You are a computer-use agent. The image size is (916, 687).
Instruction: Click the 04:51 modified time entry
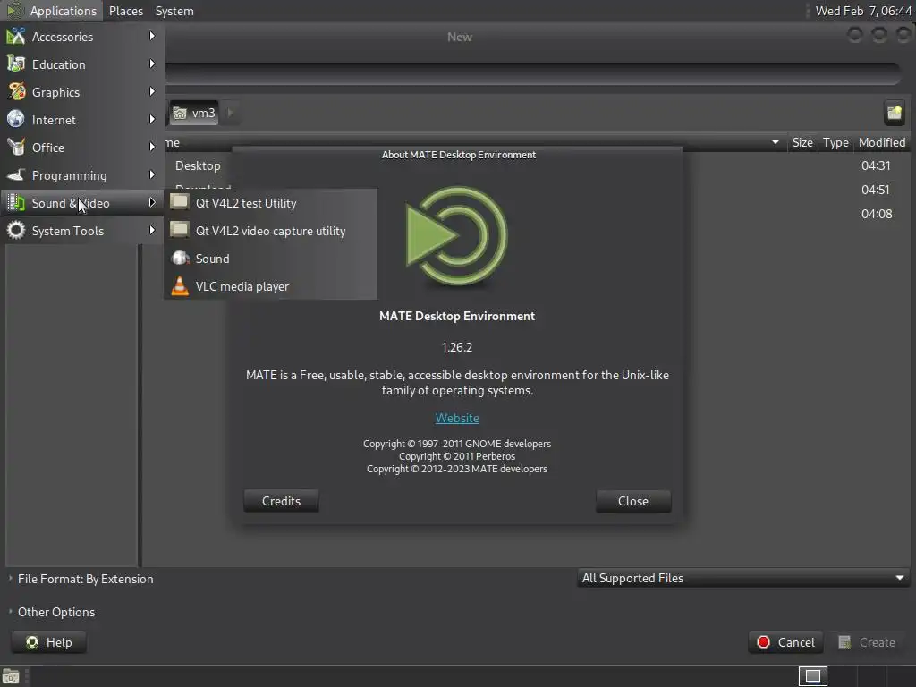tap(875, 190)
